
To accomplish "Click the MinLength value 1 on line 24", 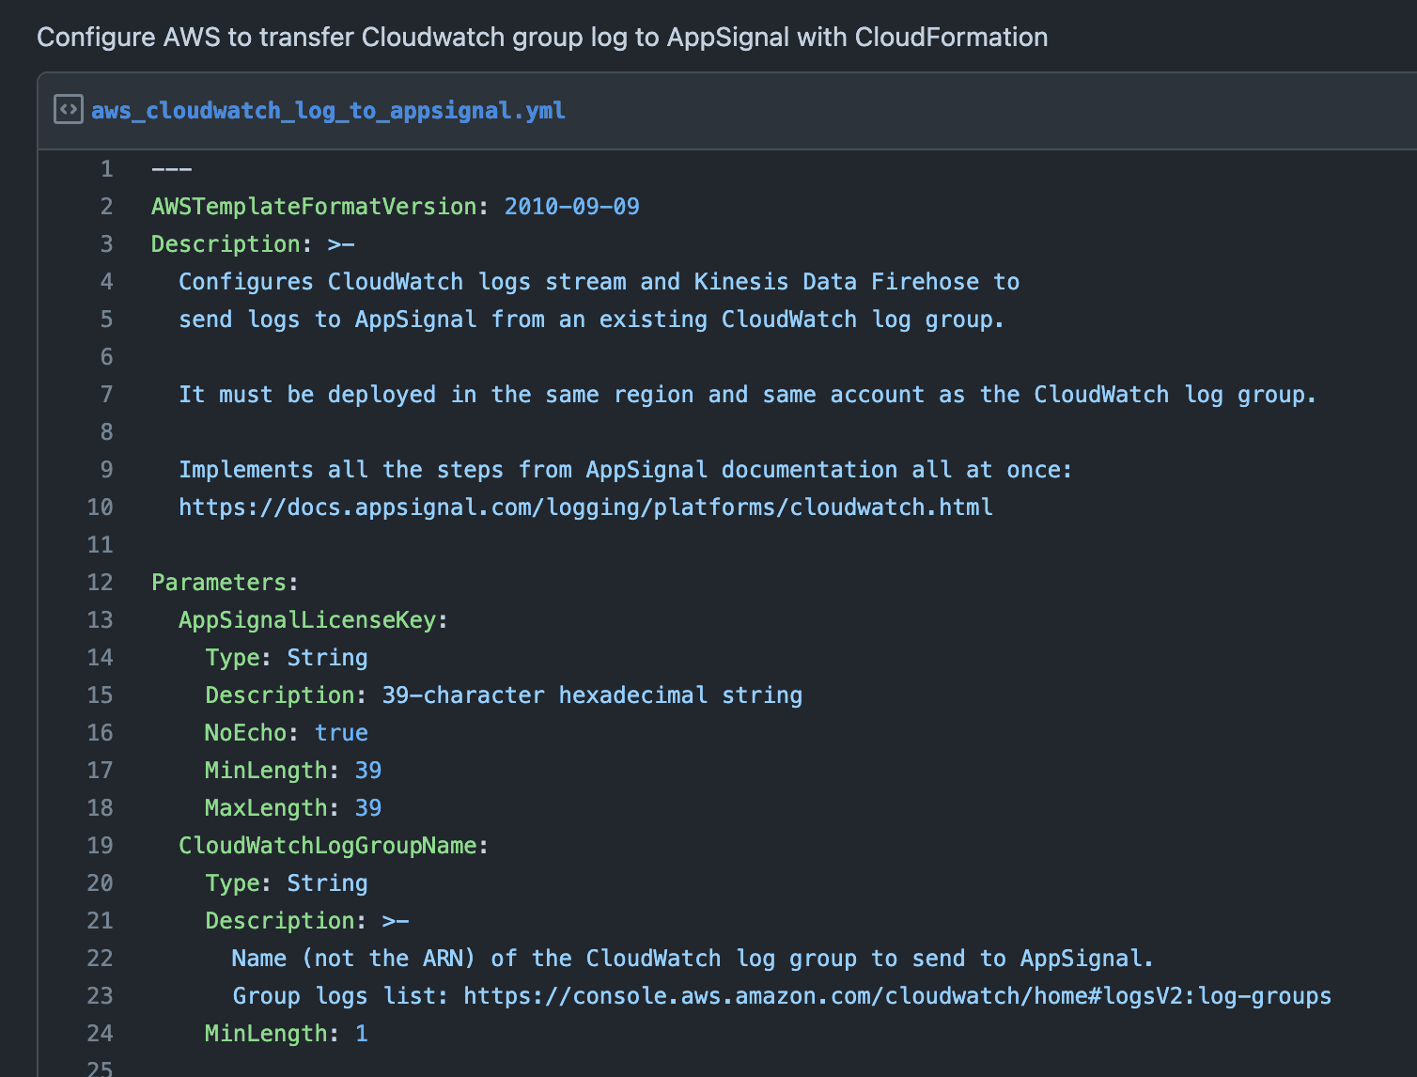I will click(363, 1033).
